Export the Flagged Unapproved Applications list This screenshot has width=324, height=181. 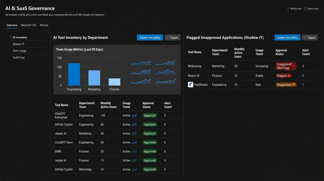coord(310,38)
